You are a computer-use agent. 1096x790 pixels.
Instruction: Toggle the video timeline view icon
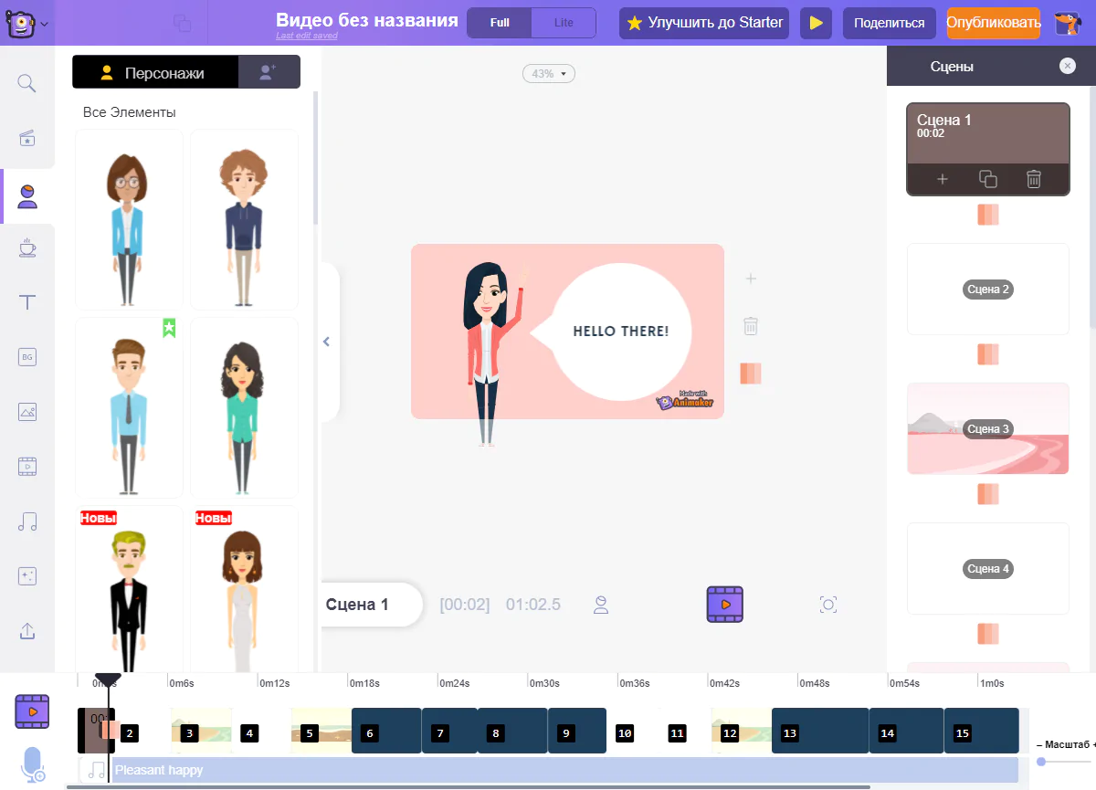(x=32, y=711)
